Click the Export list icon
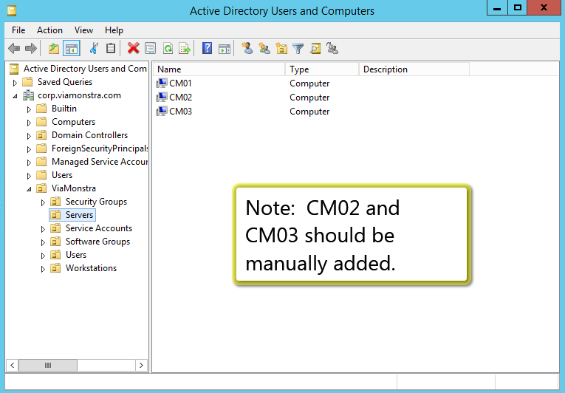The image size is (565, 393). tap(185, 49)
